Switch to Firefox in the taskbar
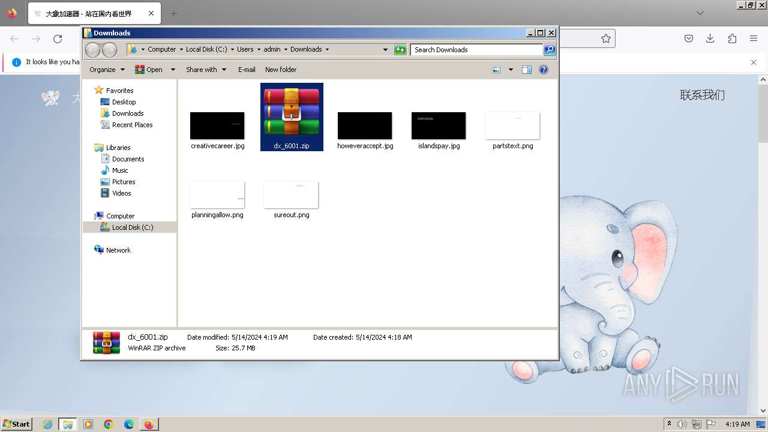The width and height of the screenshot is (768, 432). click(149, 424)
